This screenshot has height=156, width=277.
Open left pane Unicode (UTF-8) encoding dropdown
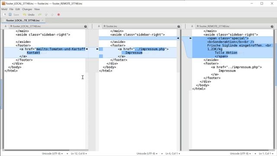(52, 153)
